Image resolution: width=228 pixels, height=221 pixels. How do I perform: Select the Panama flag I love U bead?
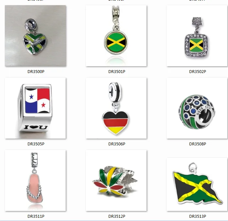[x=35, y=108]
